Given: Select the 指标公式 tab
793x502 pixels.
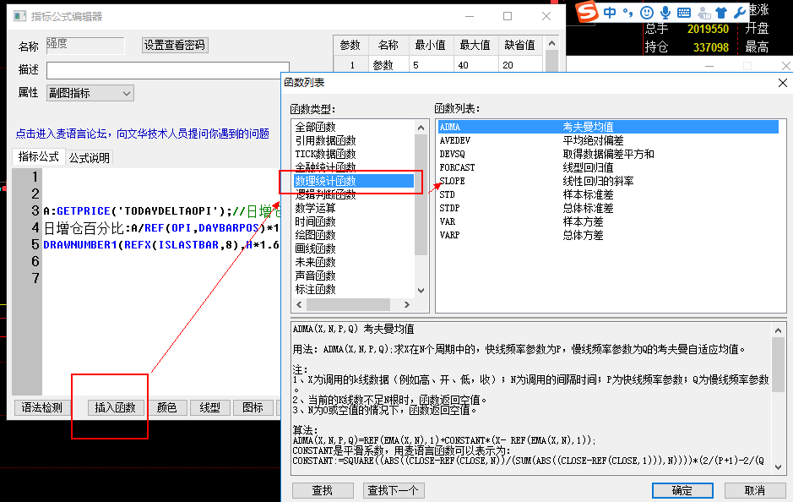Looking at the screenshot, I should 39,157.
